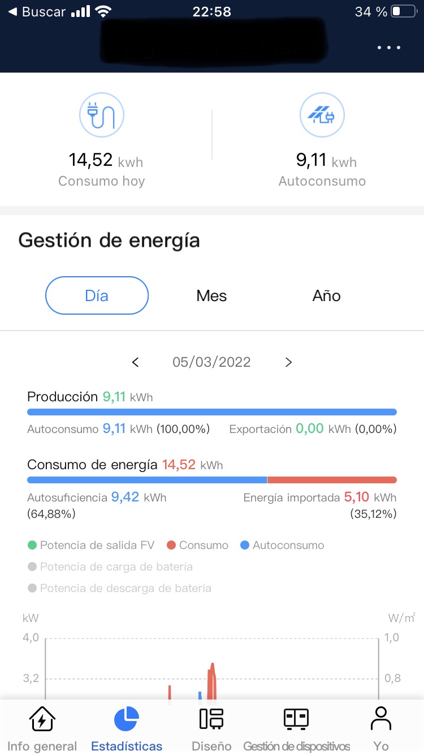424x755 pixels.
Task: Enable Potencia de carga de batería series
Action: pyautogui.click(x=110, y=567)
